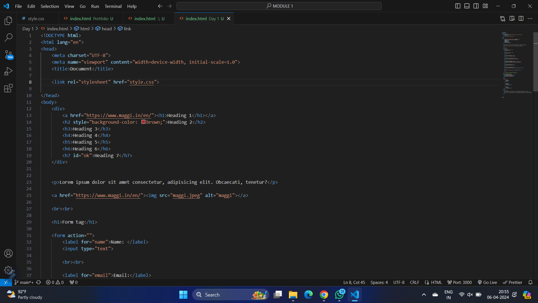This screenshot has width=538, height=303.
Task: Open the Extensions view
Action: click(8, 88)
